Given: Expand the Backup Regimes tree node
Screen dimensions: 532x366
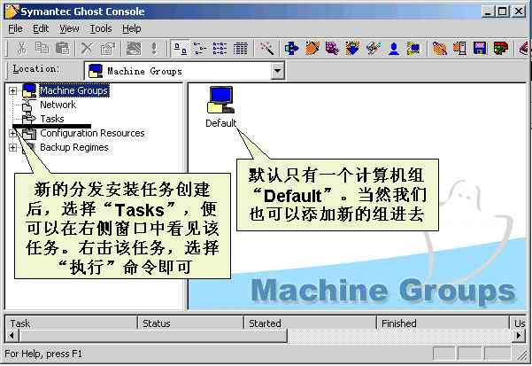Looking at the screenshot, I should 12,148.
